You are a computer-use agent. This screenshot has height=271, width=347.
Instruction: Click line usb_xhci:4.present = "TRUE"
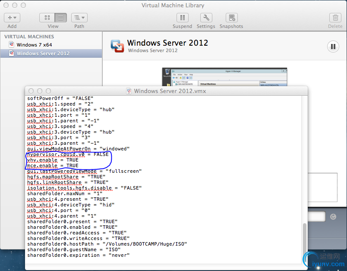68,199
